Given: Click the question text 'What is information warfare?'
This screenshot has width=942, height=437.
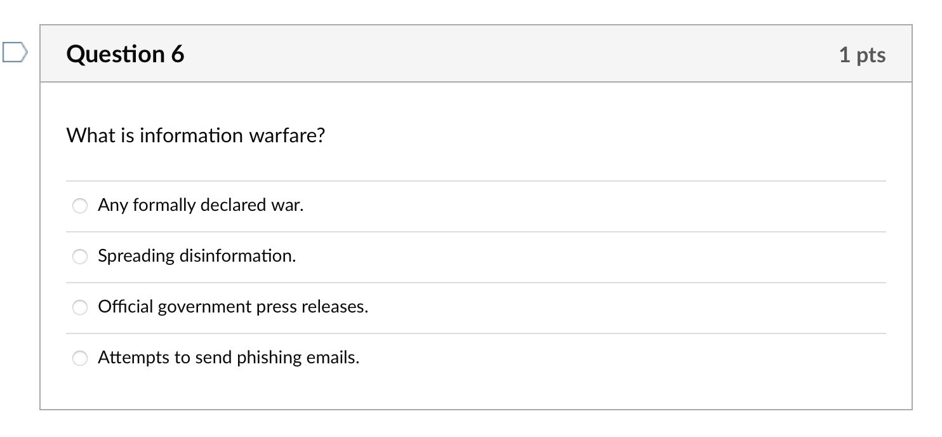Looking at the screenshot, I should [197, 135].
